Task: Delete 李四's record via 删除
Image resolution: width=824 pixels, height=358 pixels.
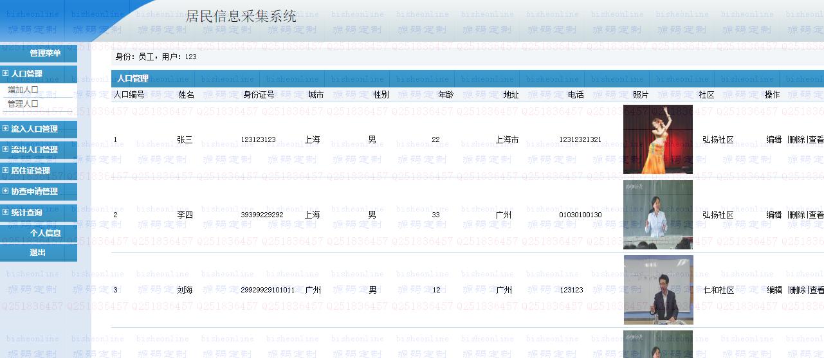Action: tap(797, 215)
